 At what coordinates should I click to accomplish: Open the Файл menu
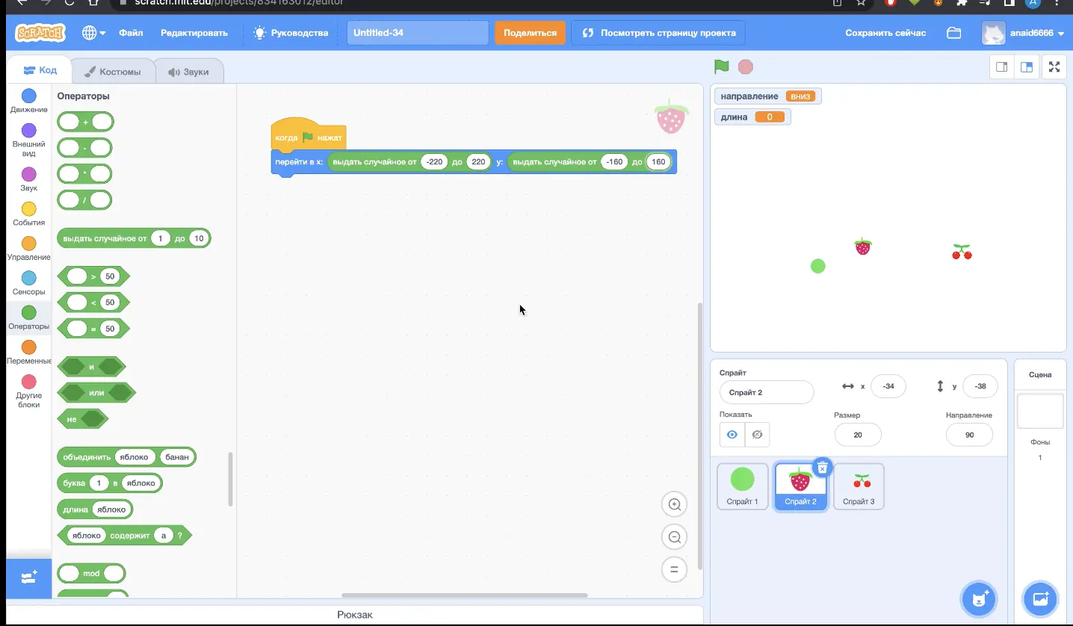point(131,33)
